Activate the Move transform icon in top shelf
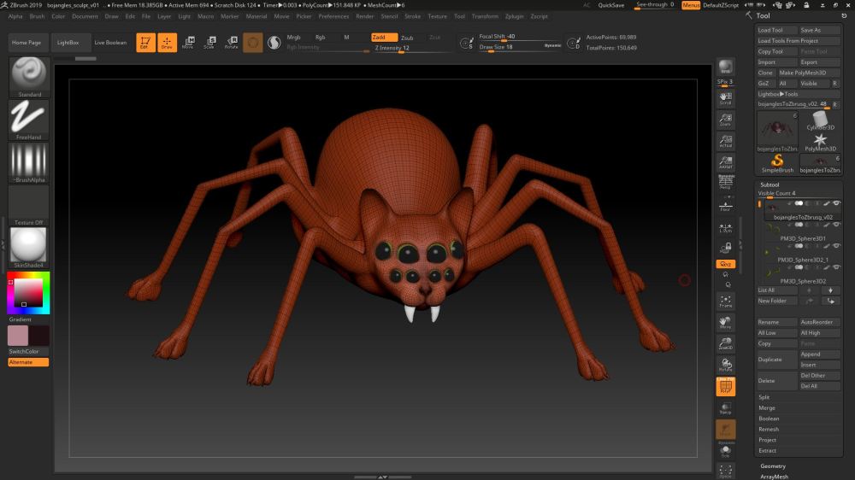This screenshot has width=855, height=480. click(x=187, y=43)
